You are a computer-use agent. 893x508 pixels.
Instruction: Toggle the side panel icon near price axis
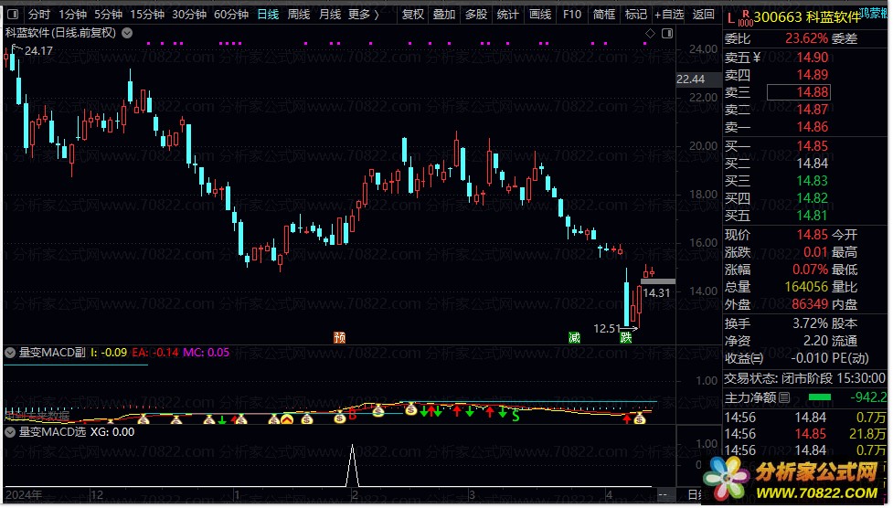click(x=667, y=34)
